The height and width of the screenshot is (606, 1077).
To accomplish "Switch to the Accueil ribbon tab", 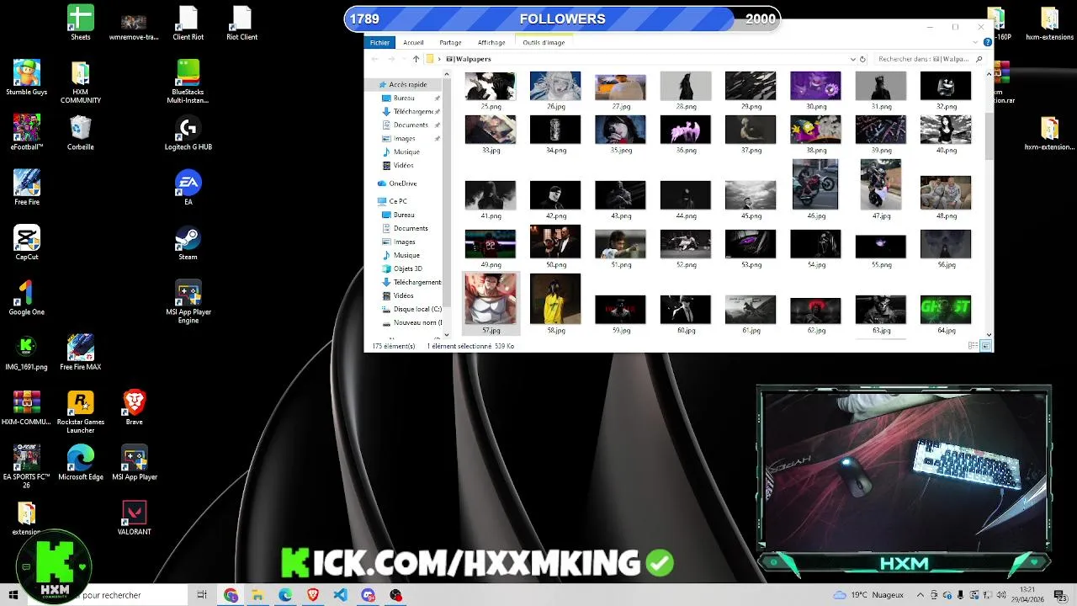I will (x=413, y=42).
